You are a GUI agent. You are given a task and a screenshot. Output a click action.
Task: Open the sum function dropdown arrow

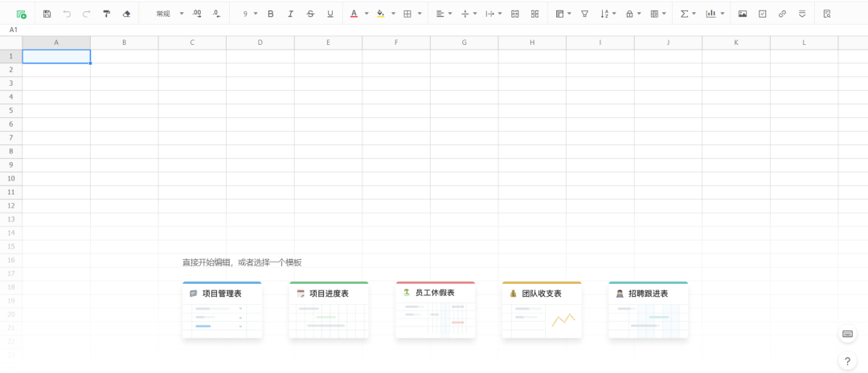click(694, 14)
